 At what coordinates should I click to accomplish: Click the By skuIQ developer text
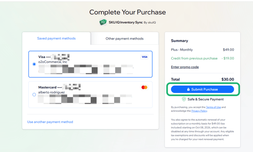pyautogui.click(x=150, y=23)
